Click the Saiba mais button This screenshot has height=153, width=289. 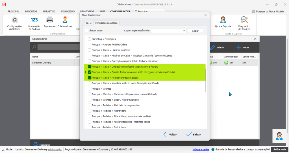tap(280, 149)
